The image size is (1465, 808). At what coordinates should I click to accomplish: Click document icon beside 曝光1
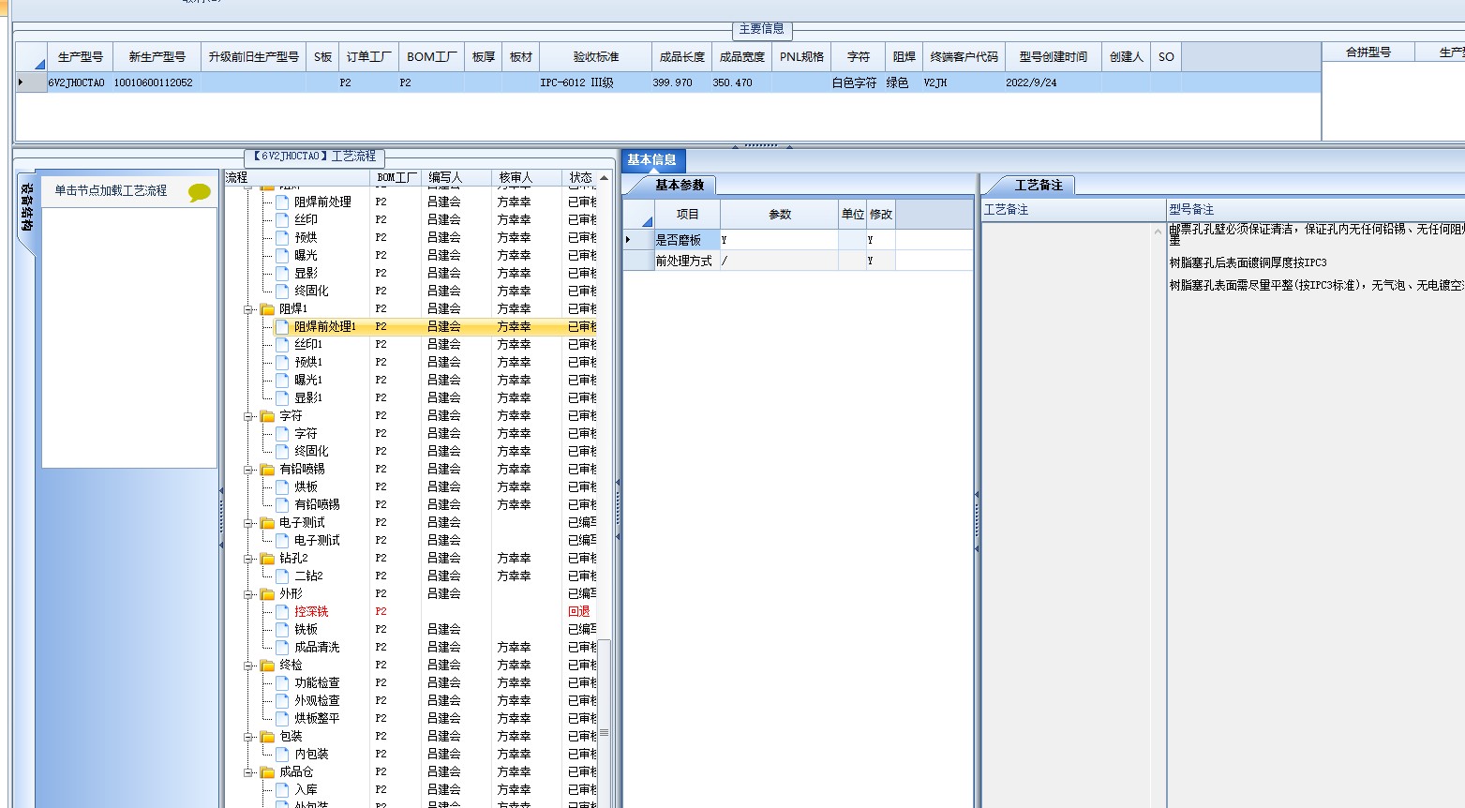[282, 380]
